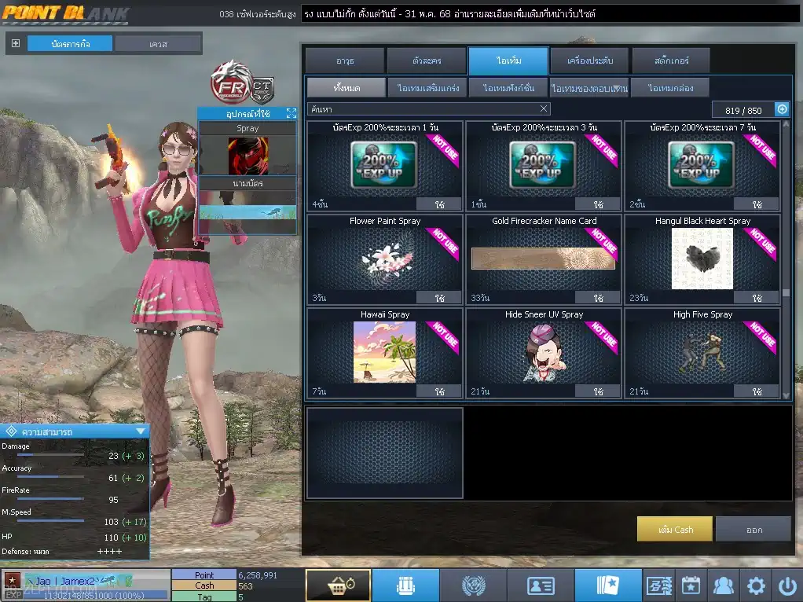The height and width of the screenshot is (602, 803).
Task: Open the shop basket icon
Action: click(x=339, y=585)
